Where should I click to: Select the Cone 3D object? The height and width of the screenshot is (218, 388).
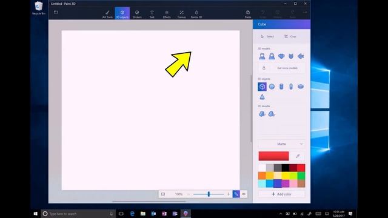tap(262, 97)
